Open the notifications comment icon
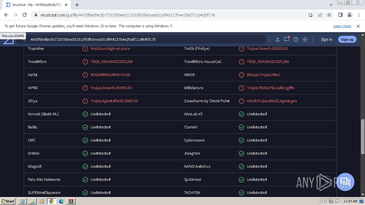 point(287,39)
